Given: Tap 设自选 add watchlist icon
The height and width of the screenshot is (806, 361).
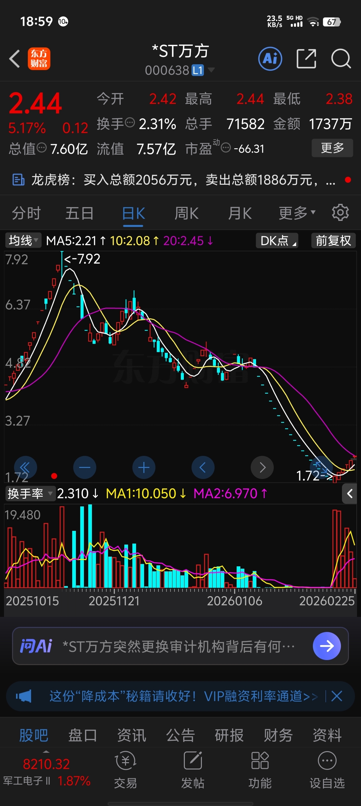Looking at the screenshot, I should pyautogui.click(x=327, y=771).
